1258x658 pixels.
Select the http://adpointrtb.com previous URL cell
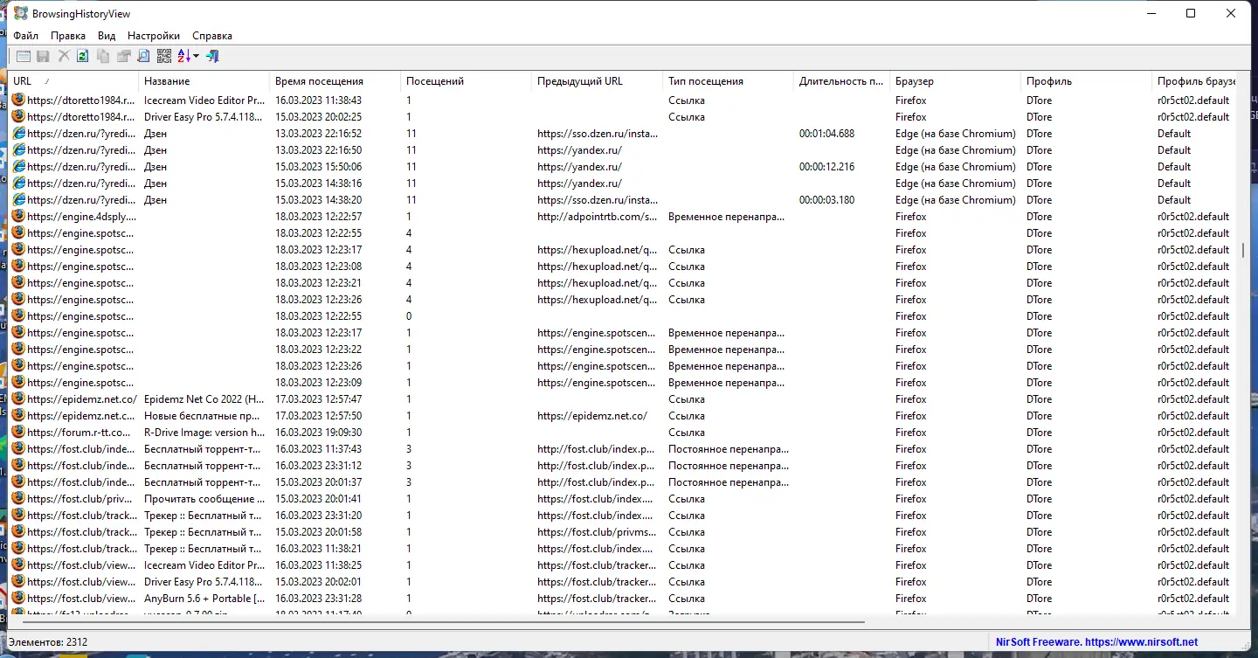click(x=597, y=217)
